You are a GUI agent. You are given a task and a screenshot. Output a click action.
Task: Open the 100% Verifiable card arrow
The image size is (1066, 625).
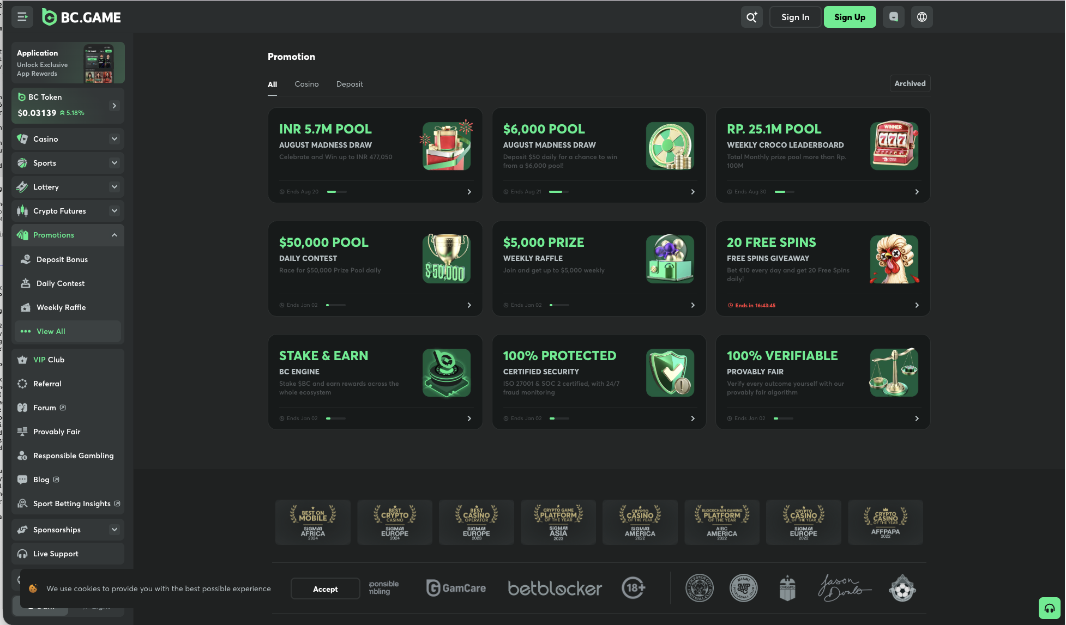pyautogui.click(x=917, y=418)
